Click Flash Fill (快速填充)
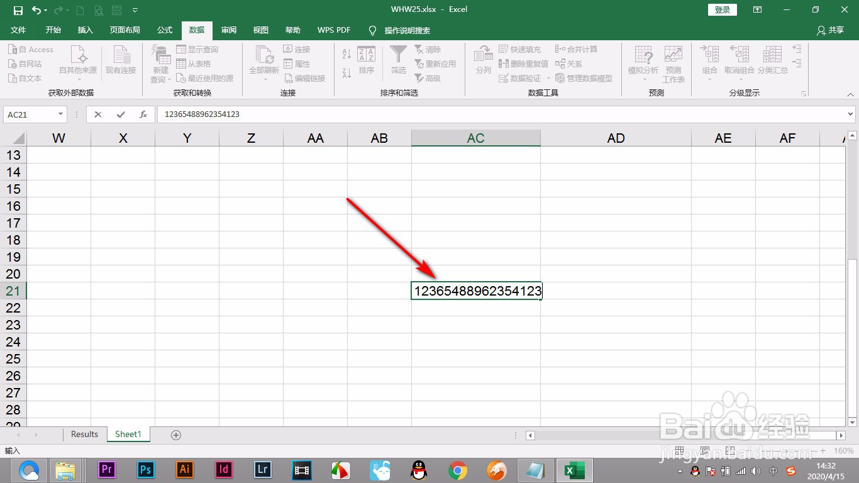The width and height of the screenshot is (859, 483). tap(519, 50)
